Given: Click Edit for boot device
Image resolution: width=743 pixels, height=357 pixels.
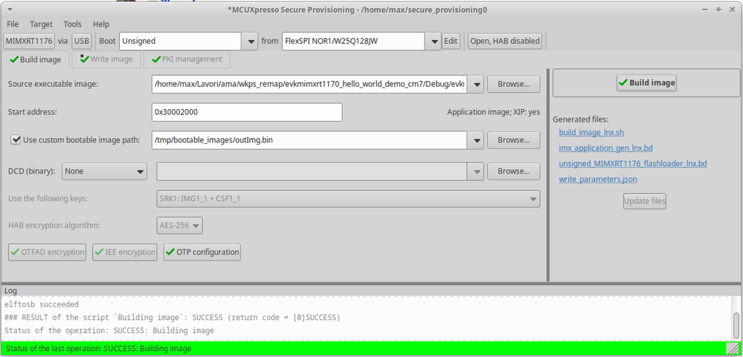Looking at the screenshot, I should 451,41.
